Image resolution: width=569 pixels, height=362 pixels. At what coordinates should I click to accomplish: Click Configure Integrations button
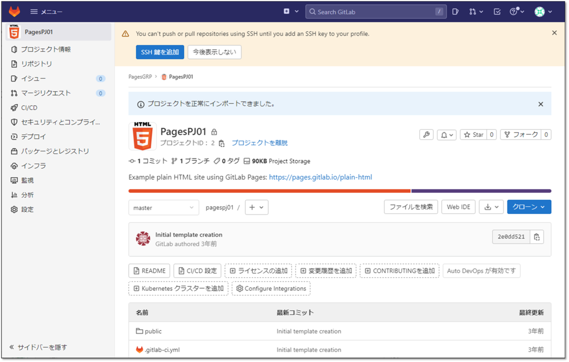click(x=271, y=289)
